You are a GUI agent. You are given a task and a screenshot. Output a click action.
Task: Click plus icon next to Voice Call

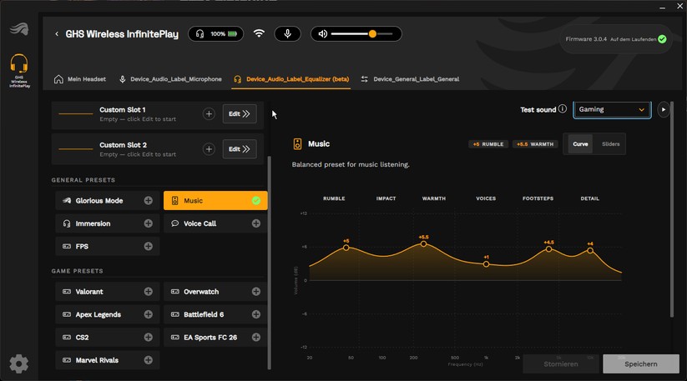click(x=256, y=223)
